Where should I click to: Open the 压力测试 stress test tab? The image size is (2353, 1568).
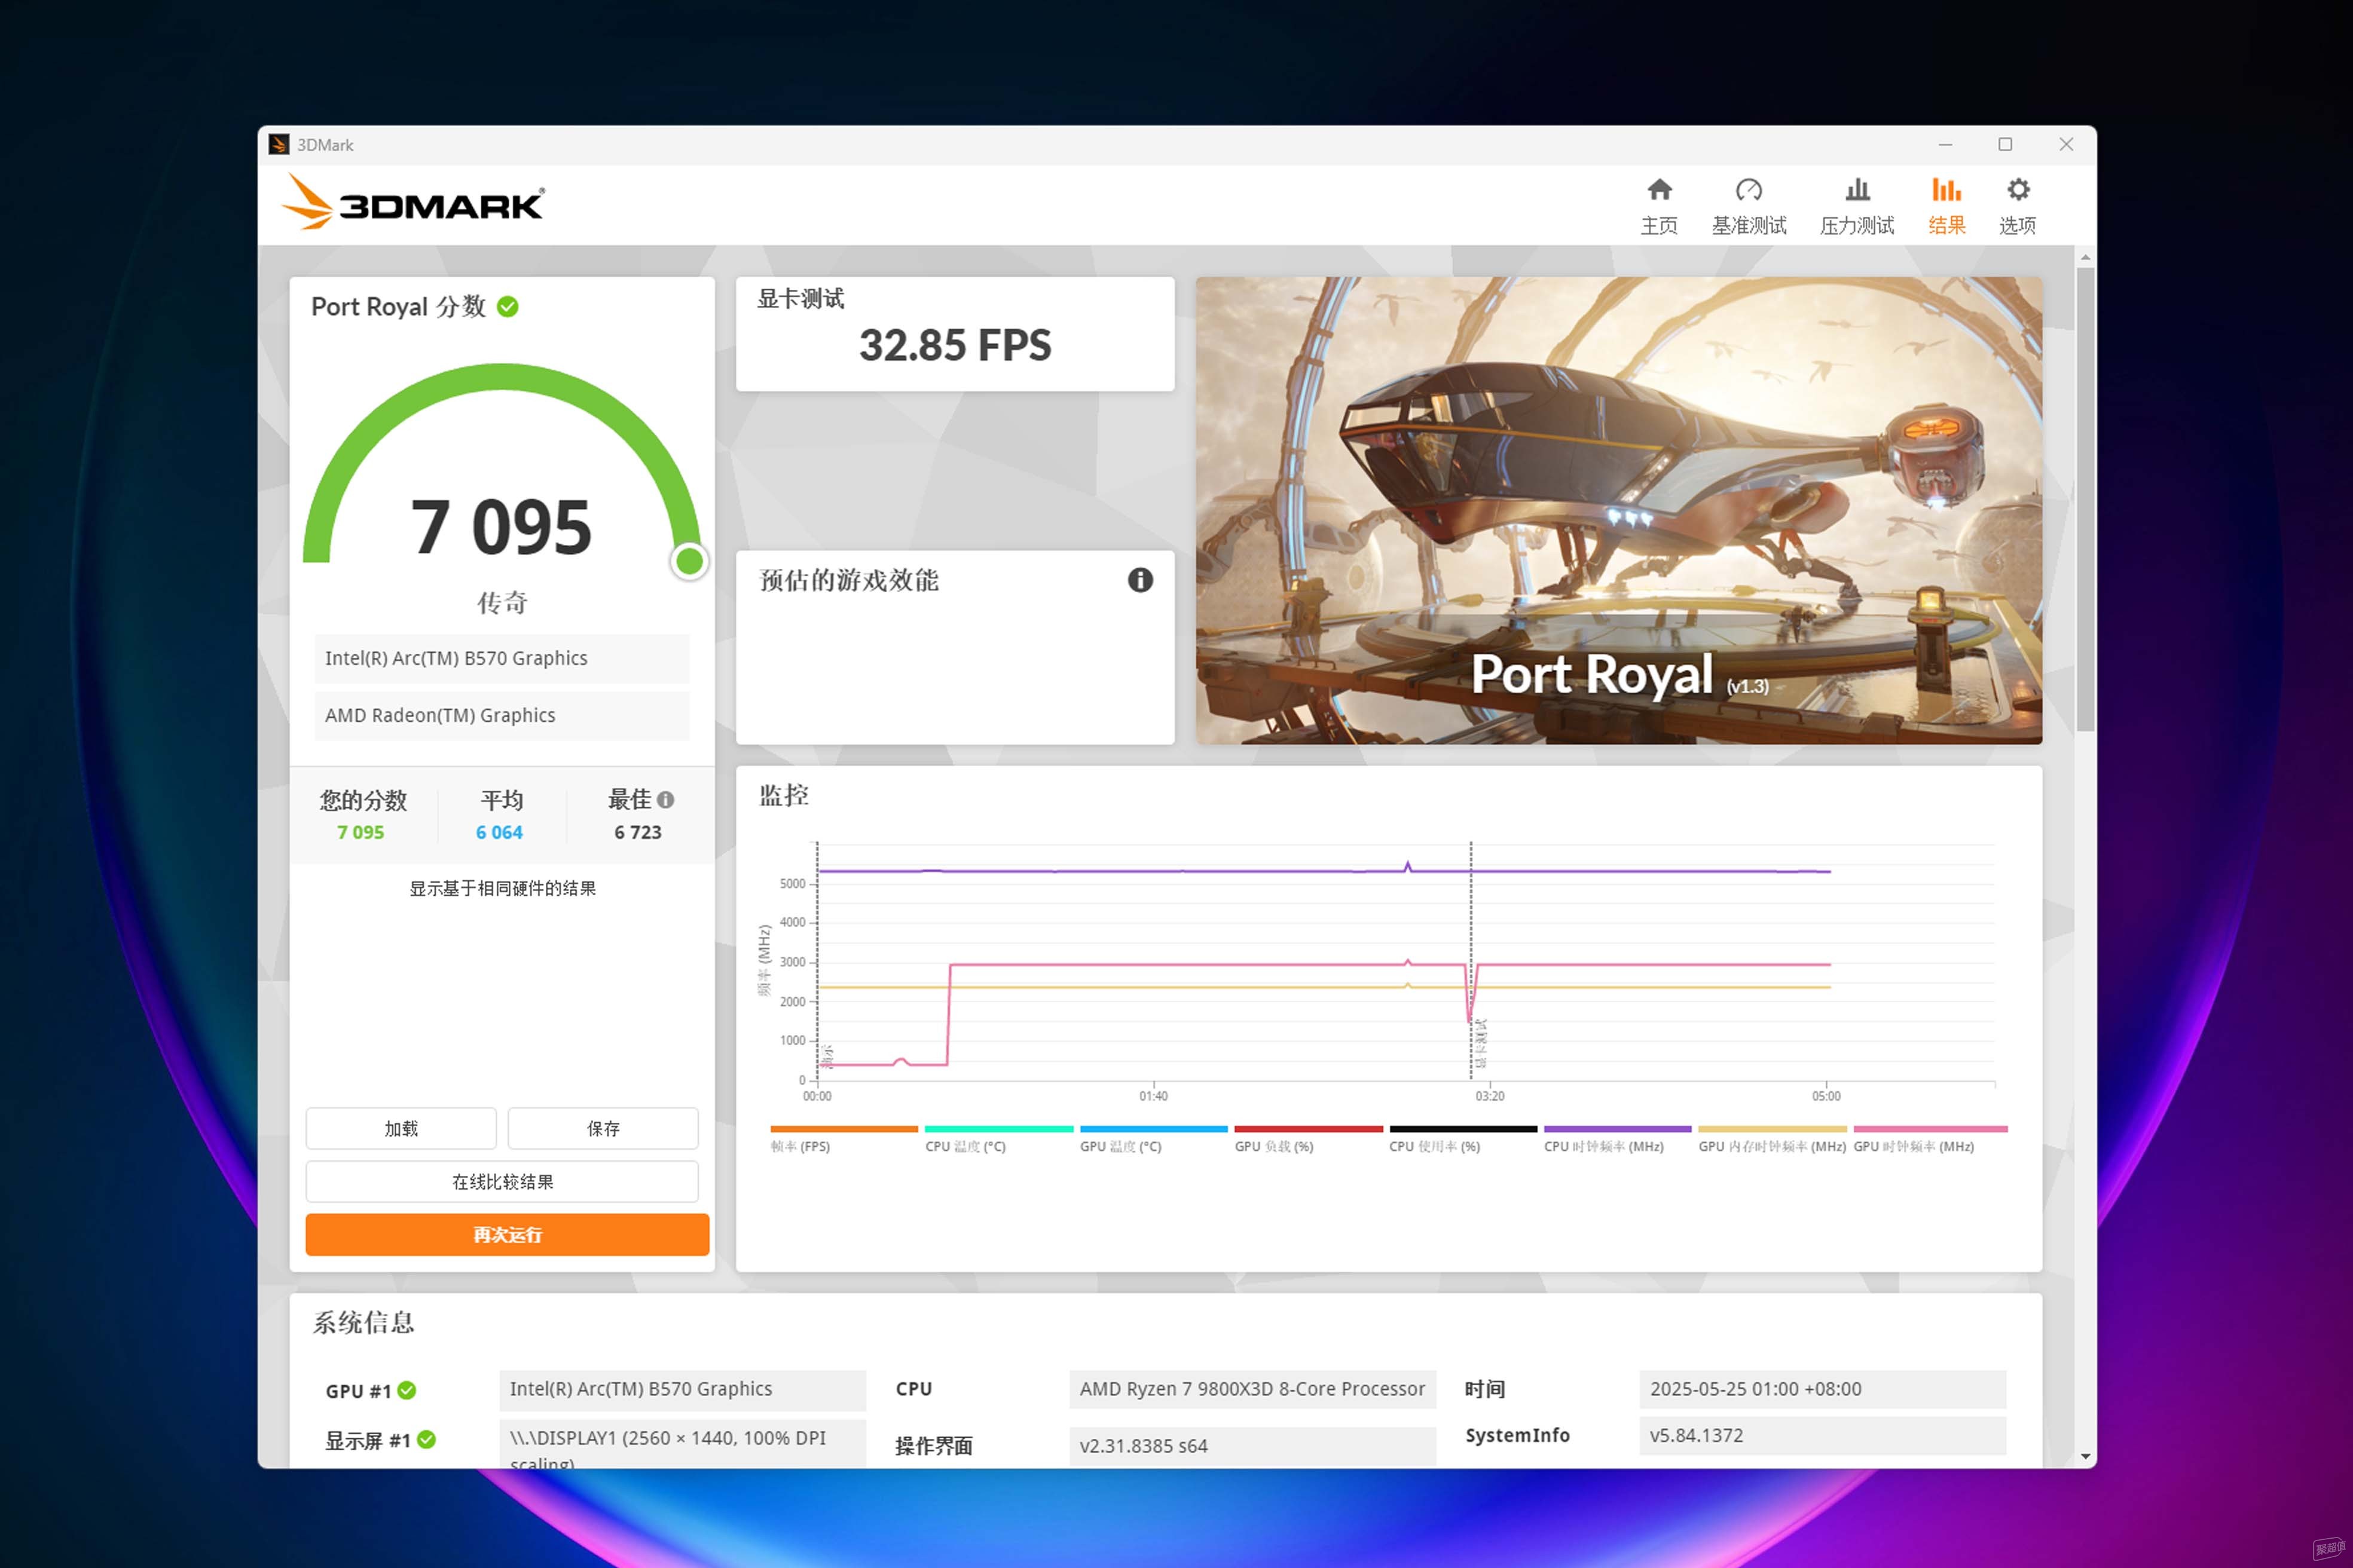(x=1857, y=206)
